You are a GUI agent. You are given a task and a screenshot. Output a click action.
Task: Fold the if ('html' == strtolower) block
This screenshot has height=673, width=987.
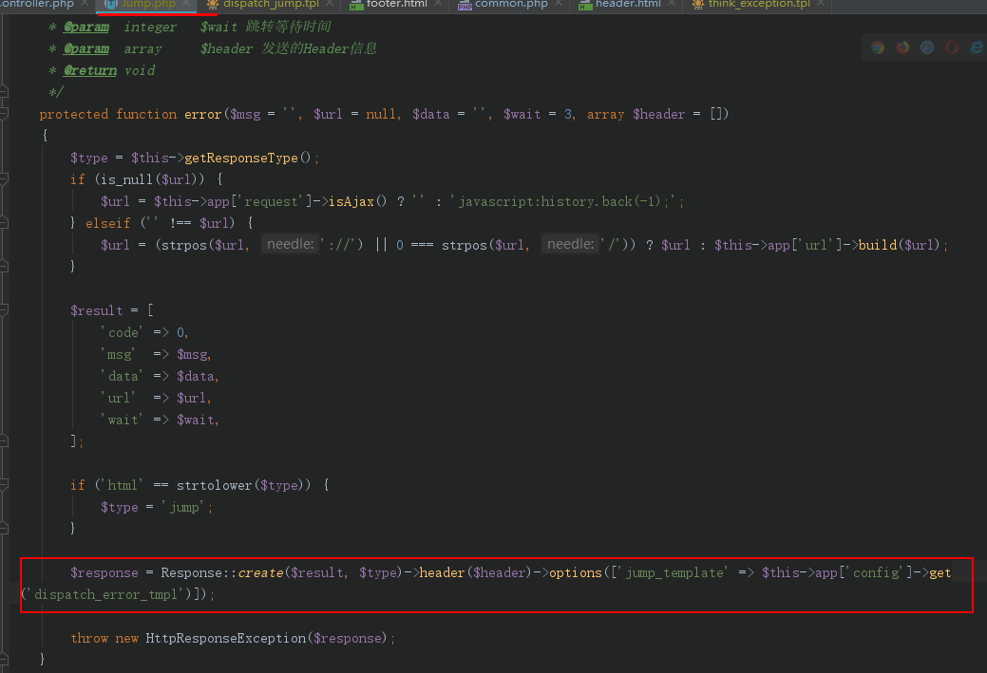pos(4,485)
